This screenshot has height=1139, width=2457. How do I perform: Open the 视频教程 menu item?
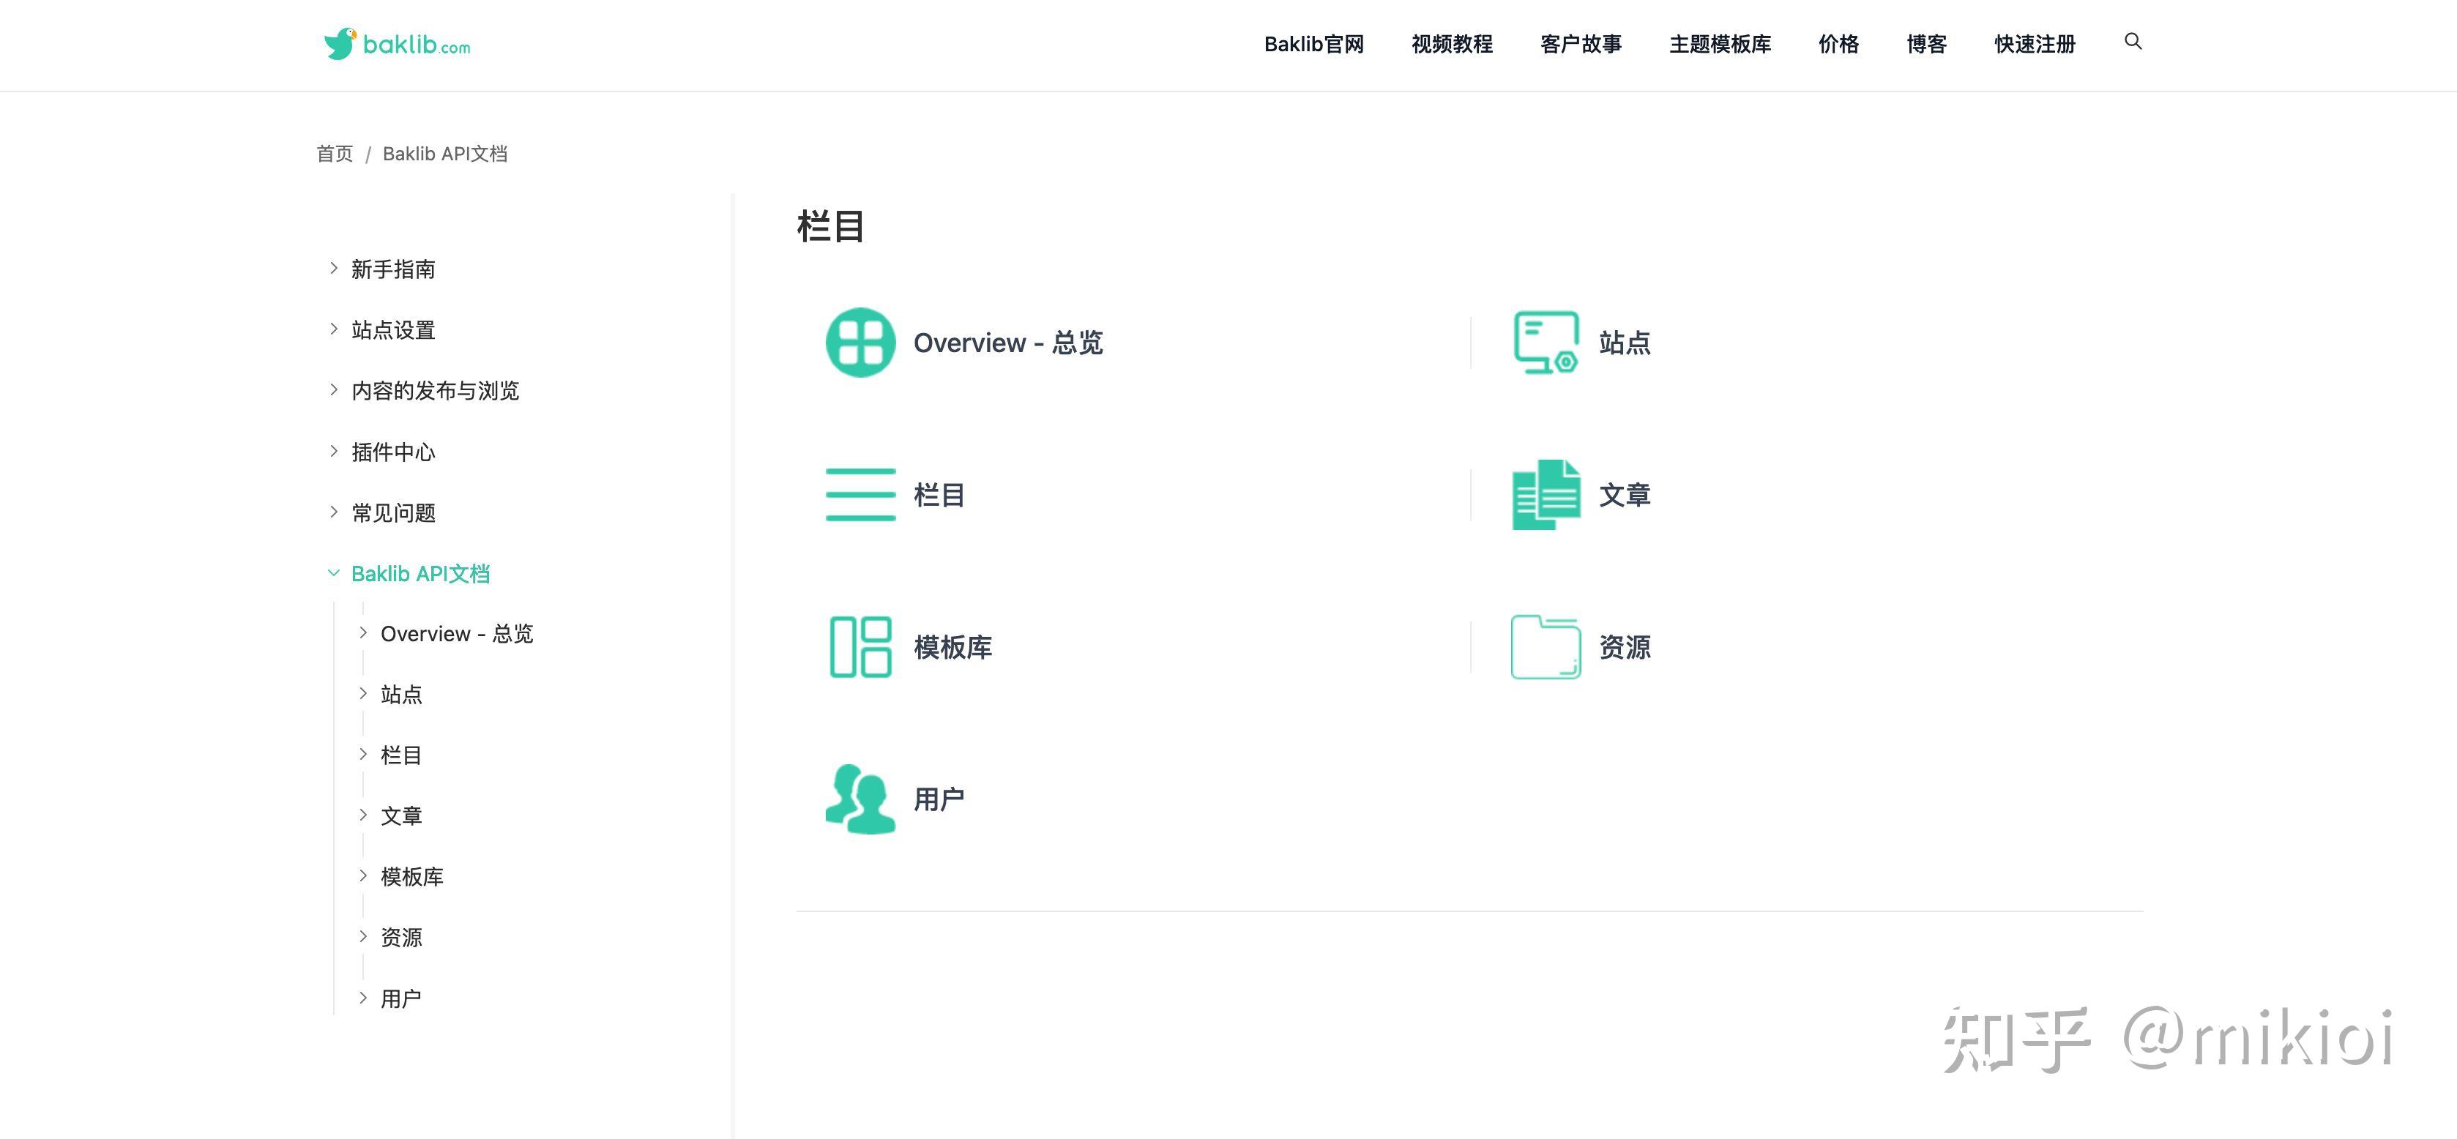1452,44
